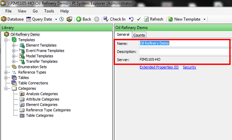Screen dimensions: 232x140
Task: Click the empty Description field
Action: coord(184,51)
